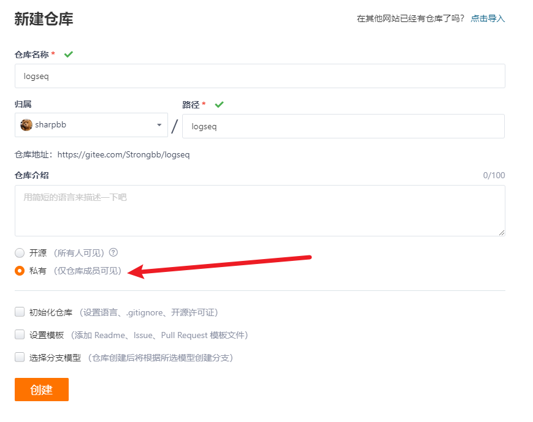
Task: Click the green checkmark icon beside 仓库名称
Action: click(69, 55)
